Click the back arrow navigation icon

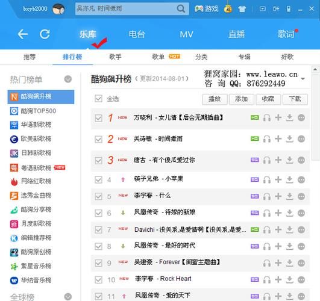[22, 34]
